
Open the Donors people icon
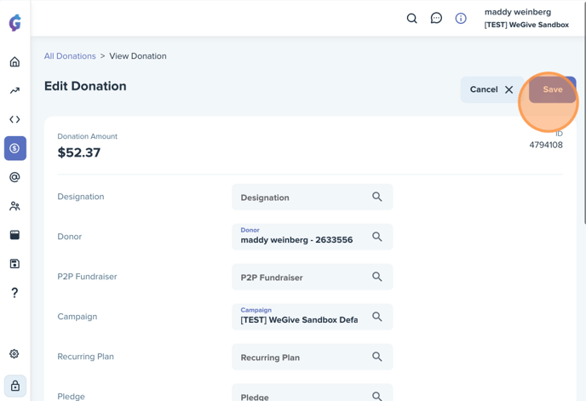click(14, 206)
